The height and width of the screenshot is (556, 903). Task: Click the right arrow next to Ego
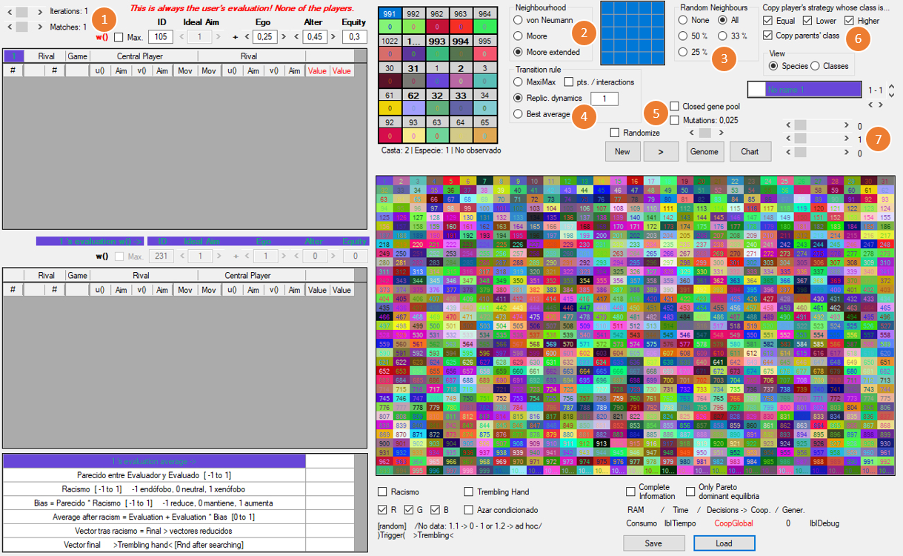pos(284,37)
